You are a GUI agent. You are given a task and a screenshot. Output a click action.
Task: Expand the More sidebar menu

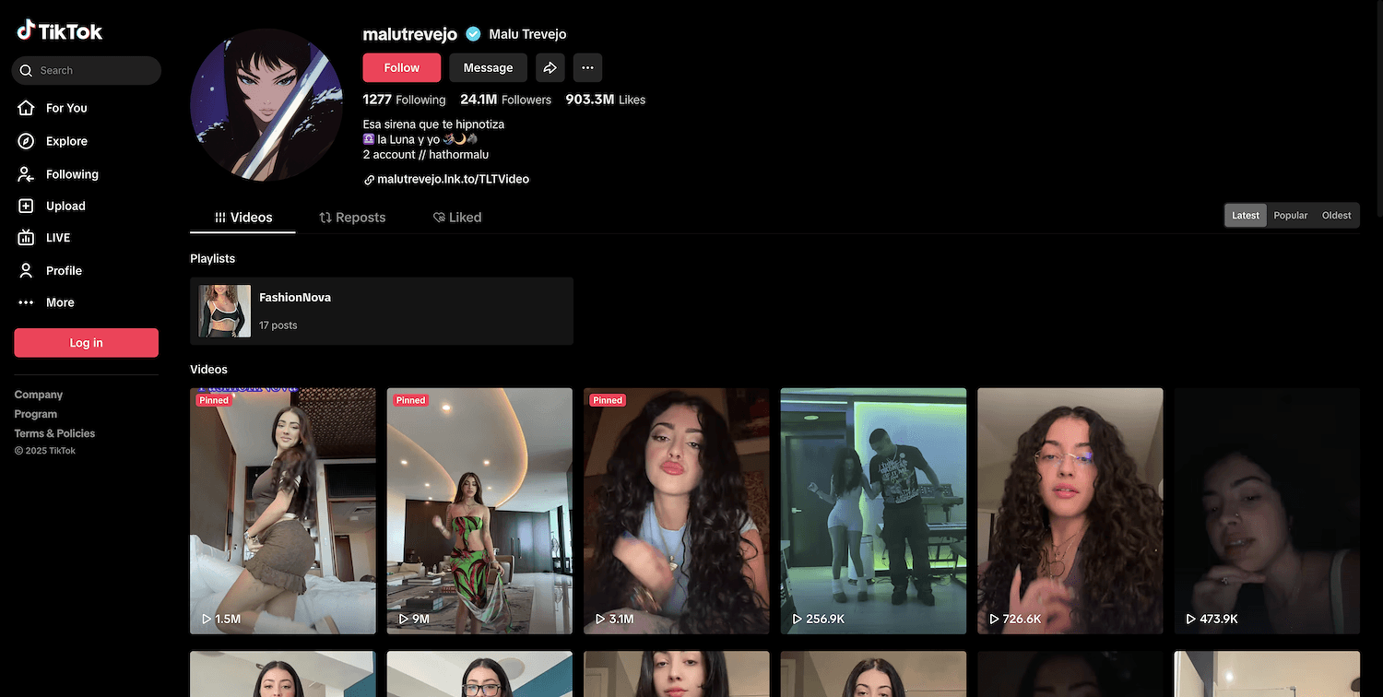point(59,302)
